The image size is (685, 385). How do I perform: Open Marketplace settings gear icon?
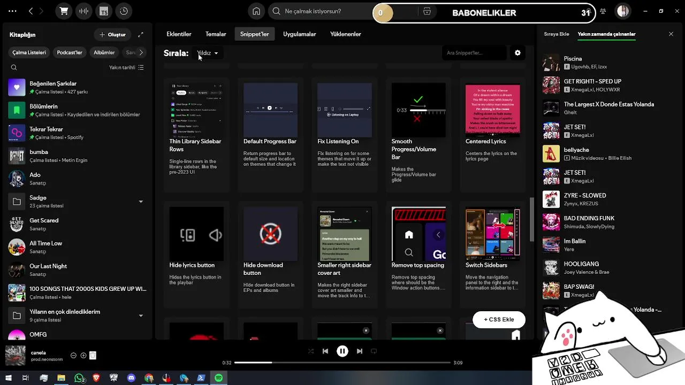click(517, 53)
